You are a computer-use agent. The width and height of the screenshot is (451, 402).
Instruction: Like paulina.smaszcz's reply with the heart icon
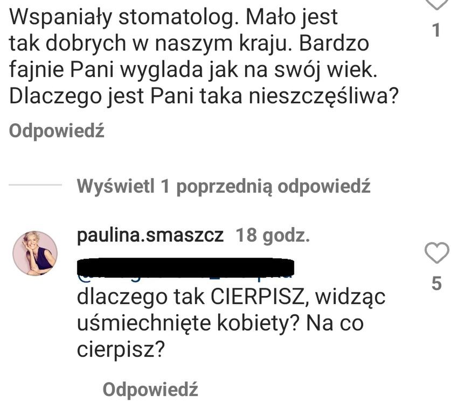tap(436, 253)
